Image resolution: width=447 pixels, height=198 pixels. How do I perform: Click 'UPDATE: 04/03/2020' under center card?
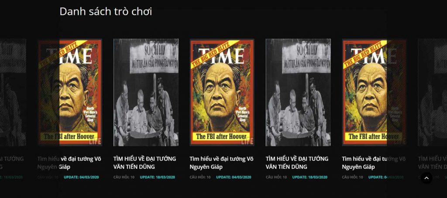coord(234,177)
